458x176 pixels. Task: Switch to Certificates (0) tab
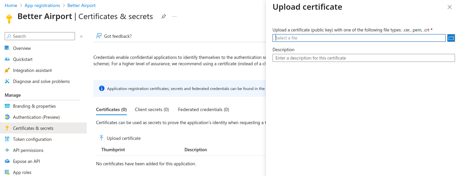[x=111, y=109]
